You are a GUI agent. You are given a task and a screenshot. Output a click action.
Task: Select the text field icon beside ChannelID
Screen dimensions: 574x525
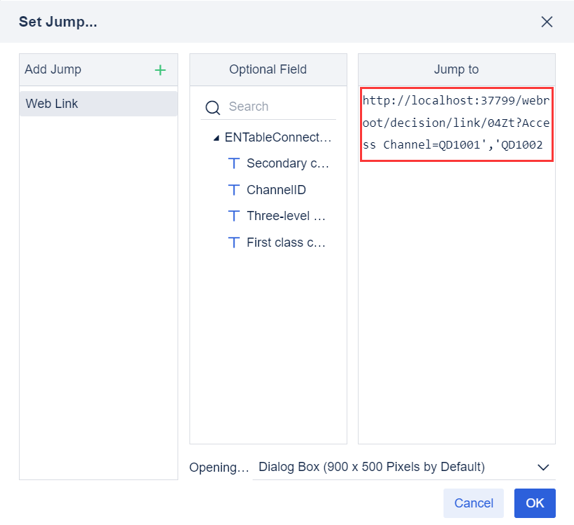click(234, 189)
